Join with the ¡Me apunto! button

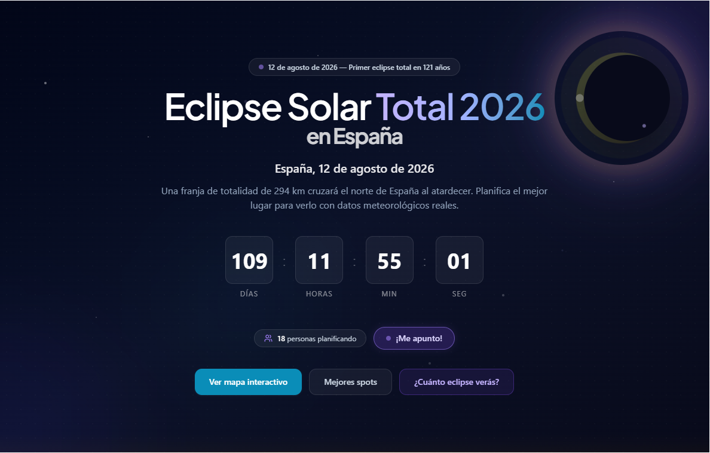click(414, 338)
